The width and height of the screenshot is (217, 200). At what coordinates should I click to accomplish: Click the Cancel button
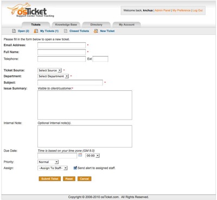[x=85, y=179]
